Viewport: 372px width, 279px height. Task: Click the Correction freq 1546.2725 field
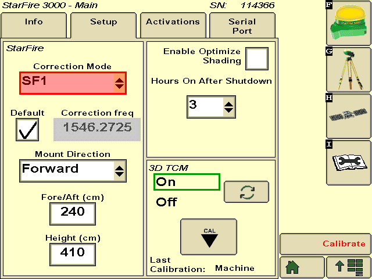(x=97, y=130)
